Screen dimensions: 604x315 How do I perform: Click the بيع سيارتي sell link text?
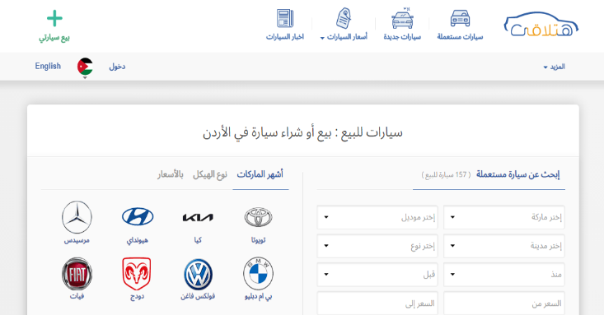tap(54, 38)
